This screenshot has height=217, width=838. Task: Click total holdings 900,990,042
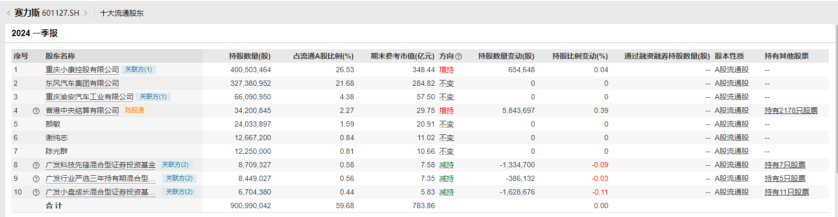point(251,205)
